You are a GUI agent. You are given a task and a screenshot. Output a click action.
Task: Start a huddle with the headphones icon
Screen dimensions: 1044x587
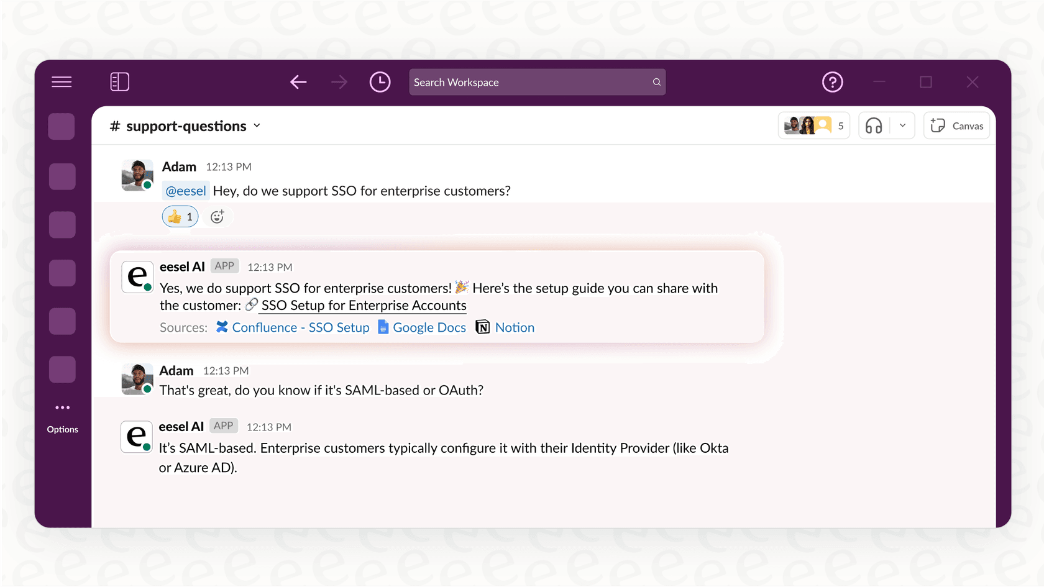tap(873, 125)
